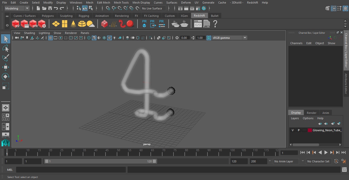Viewport: 349px width, 180px height.
Task: Switch to the Anim layer tab
Action: click(325, 113)
